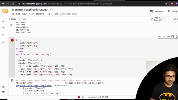Open the Edit menu
178x100 pixels.
[x=18, y=14]
